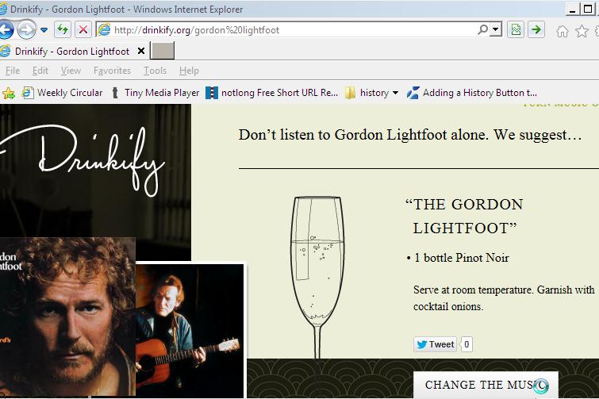This screenshot has height=399, width=599.
Task: Stop loading with the red X button
Action: (x=83, y=29)
